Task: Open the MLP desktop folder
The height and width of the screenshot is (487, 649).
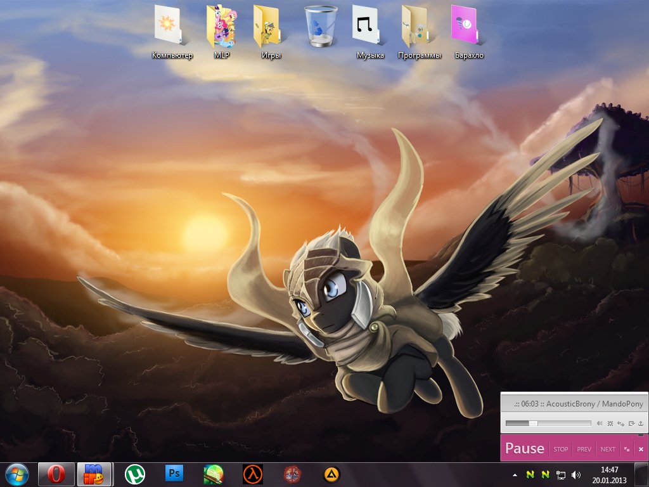Action: (x=221, y=32)
